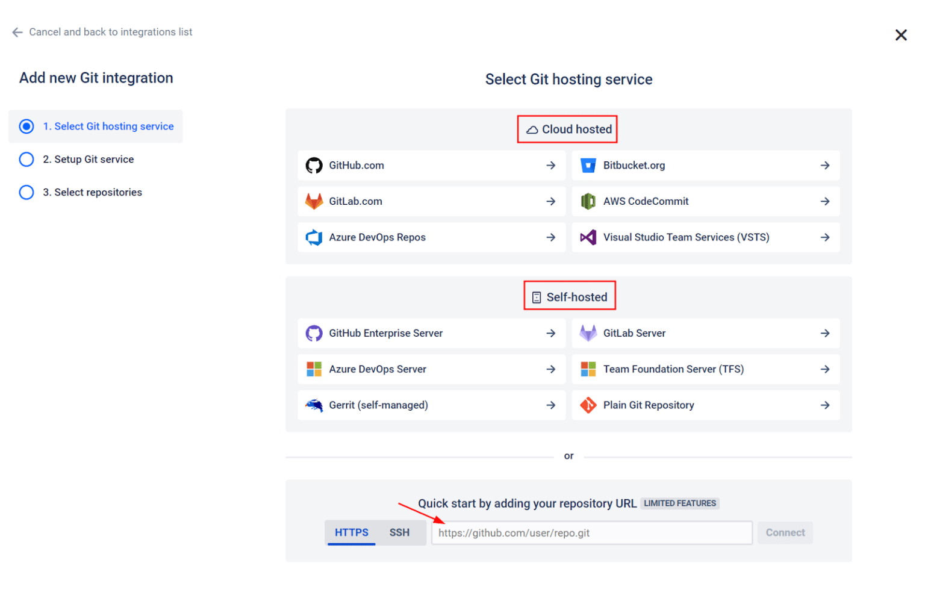Click the Bitbucket.org icon
The height and width of the screenshot is (598, 925).
click(x=588, y=165)
